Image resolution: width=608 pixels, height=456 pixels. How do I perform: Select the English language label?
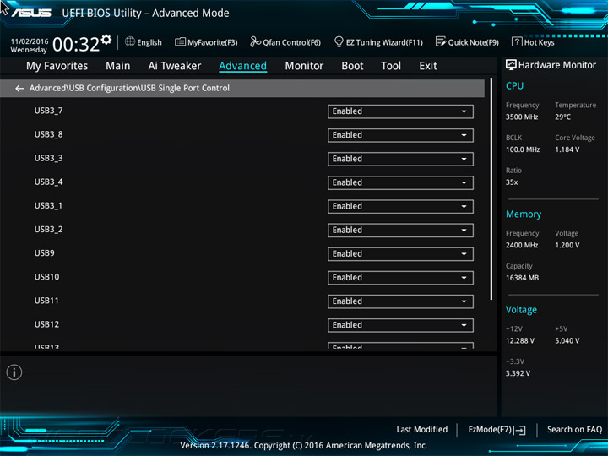[149, 43]
